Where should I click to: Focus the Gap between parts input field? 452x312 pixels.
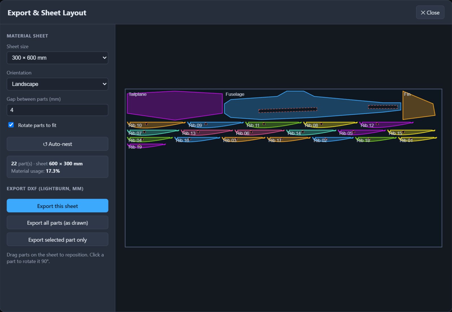pos(57,110)
